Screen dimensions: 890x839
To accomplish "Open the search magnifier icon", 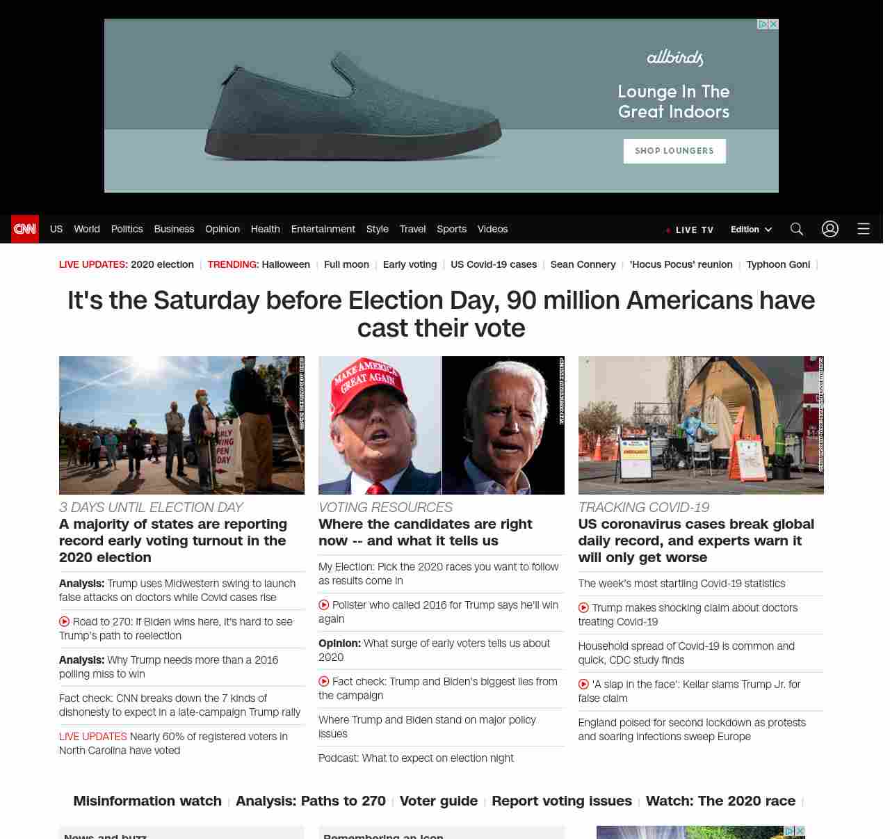I will 796,229.
